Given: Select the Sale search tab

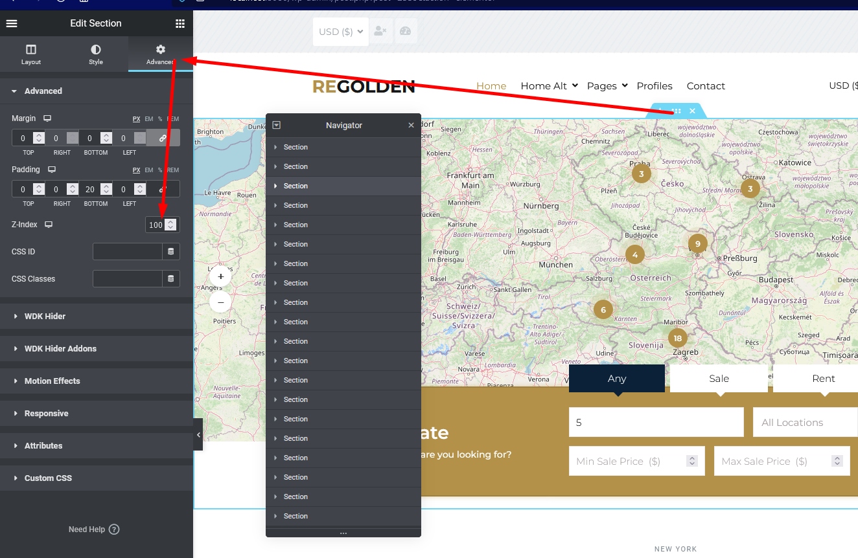Looking at the screenshot, I should pyautogui.click(x=719, y=379).
